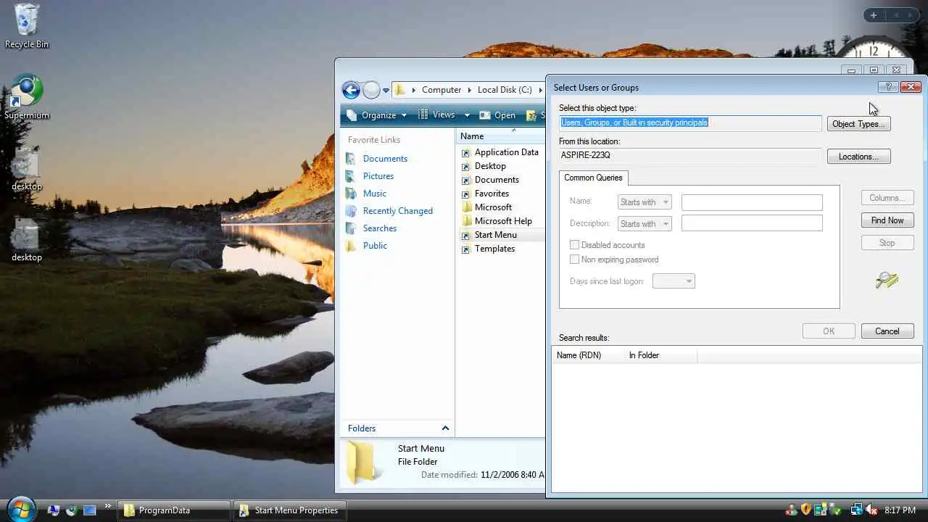Screen dimensions: 928x522
Task: Click the Description query input field
Action: click(752, 223)
